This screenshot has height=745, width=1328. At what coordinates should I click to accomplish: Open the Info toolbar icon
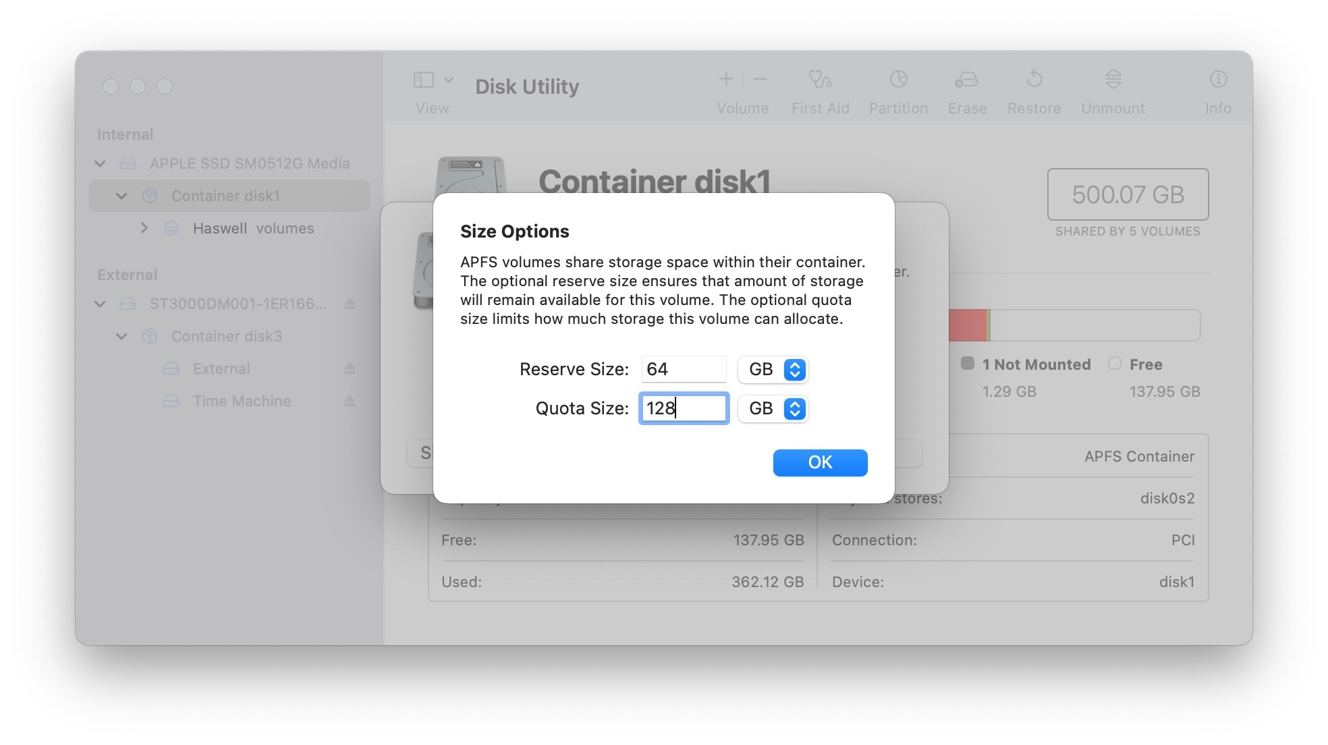[1217, 80]
